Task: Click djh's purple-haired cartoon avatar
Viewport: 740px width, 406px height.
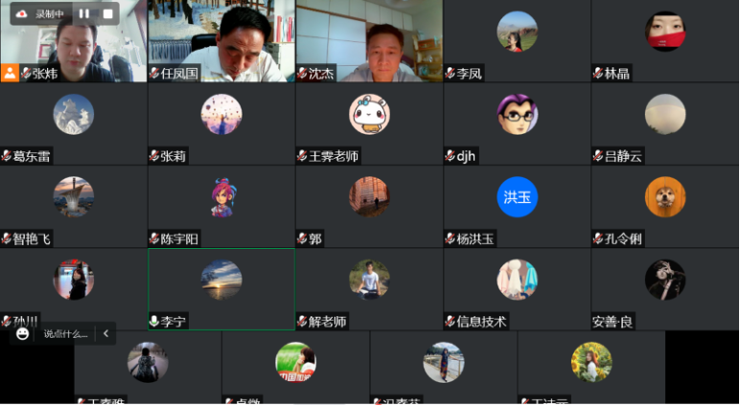Action: (x=518, y=114)
